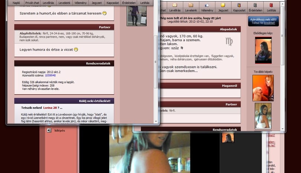Click the Kapcsolat gift icon

[x=239, y=5]
